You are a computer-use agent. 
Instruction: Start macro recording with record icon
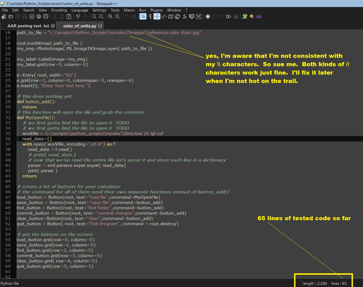tap(208, 17)
